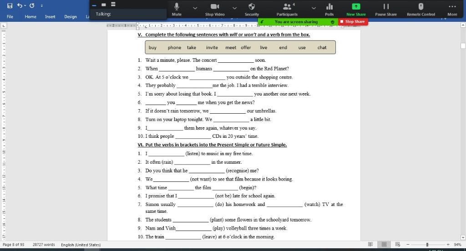Pause the screen share

click(386, 9)
